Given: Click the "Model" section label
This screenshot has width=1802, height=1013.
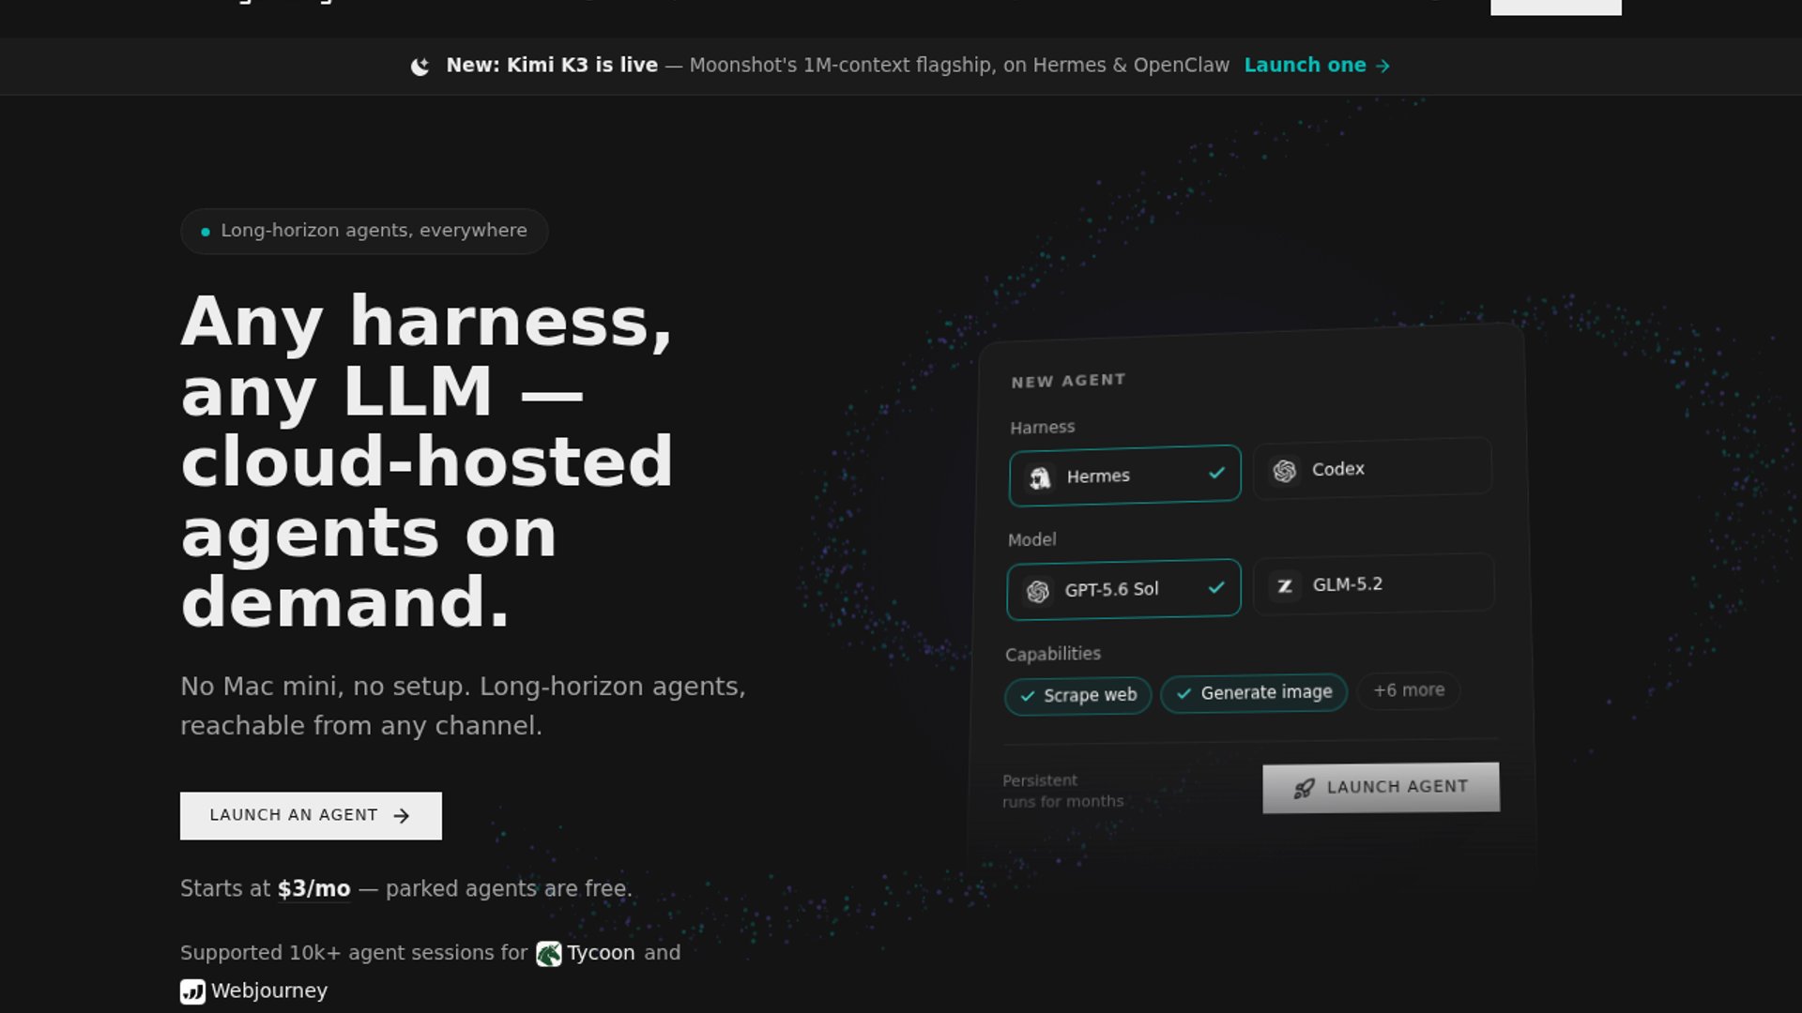Looking at the screenshot, I should [1031, 540].
